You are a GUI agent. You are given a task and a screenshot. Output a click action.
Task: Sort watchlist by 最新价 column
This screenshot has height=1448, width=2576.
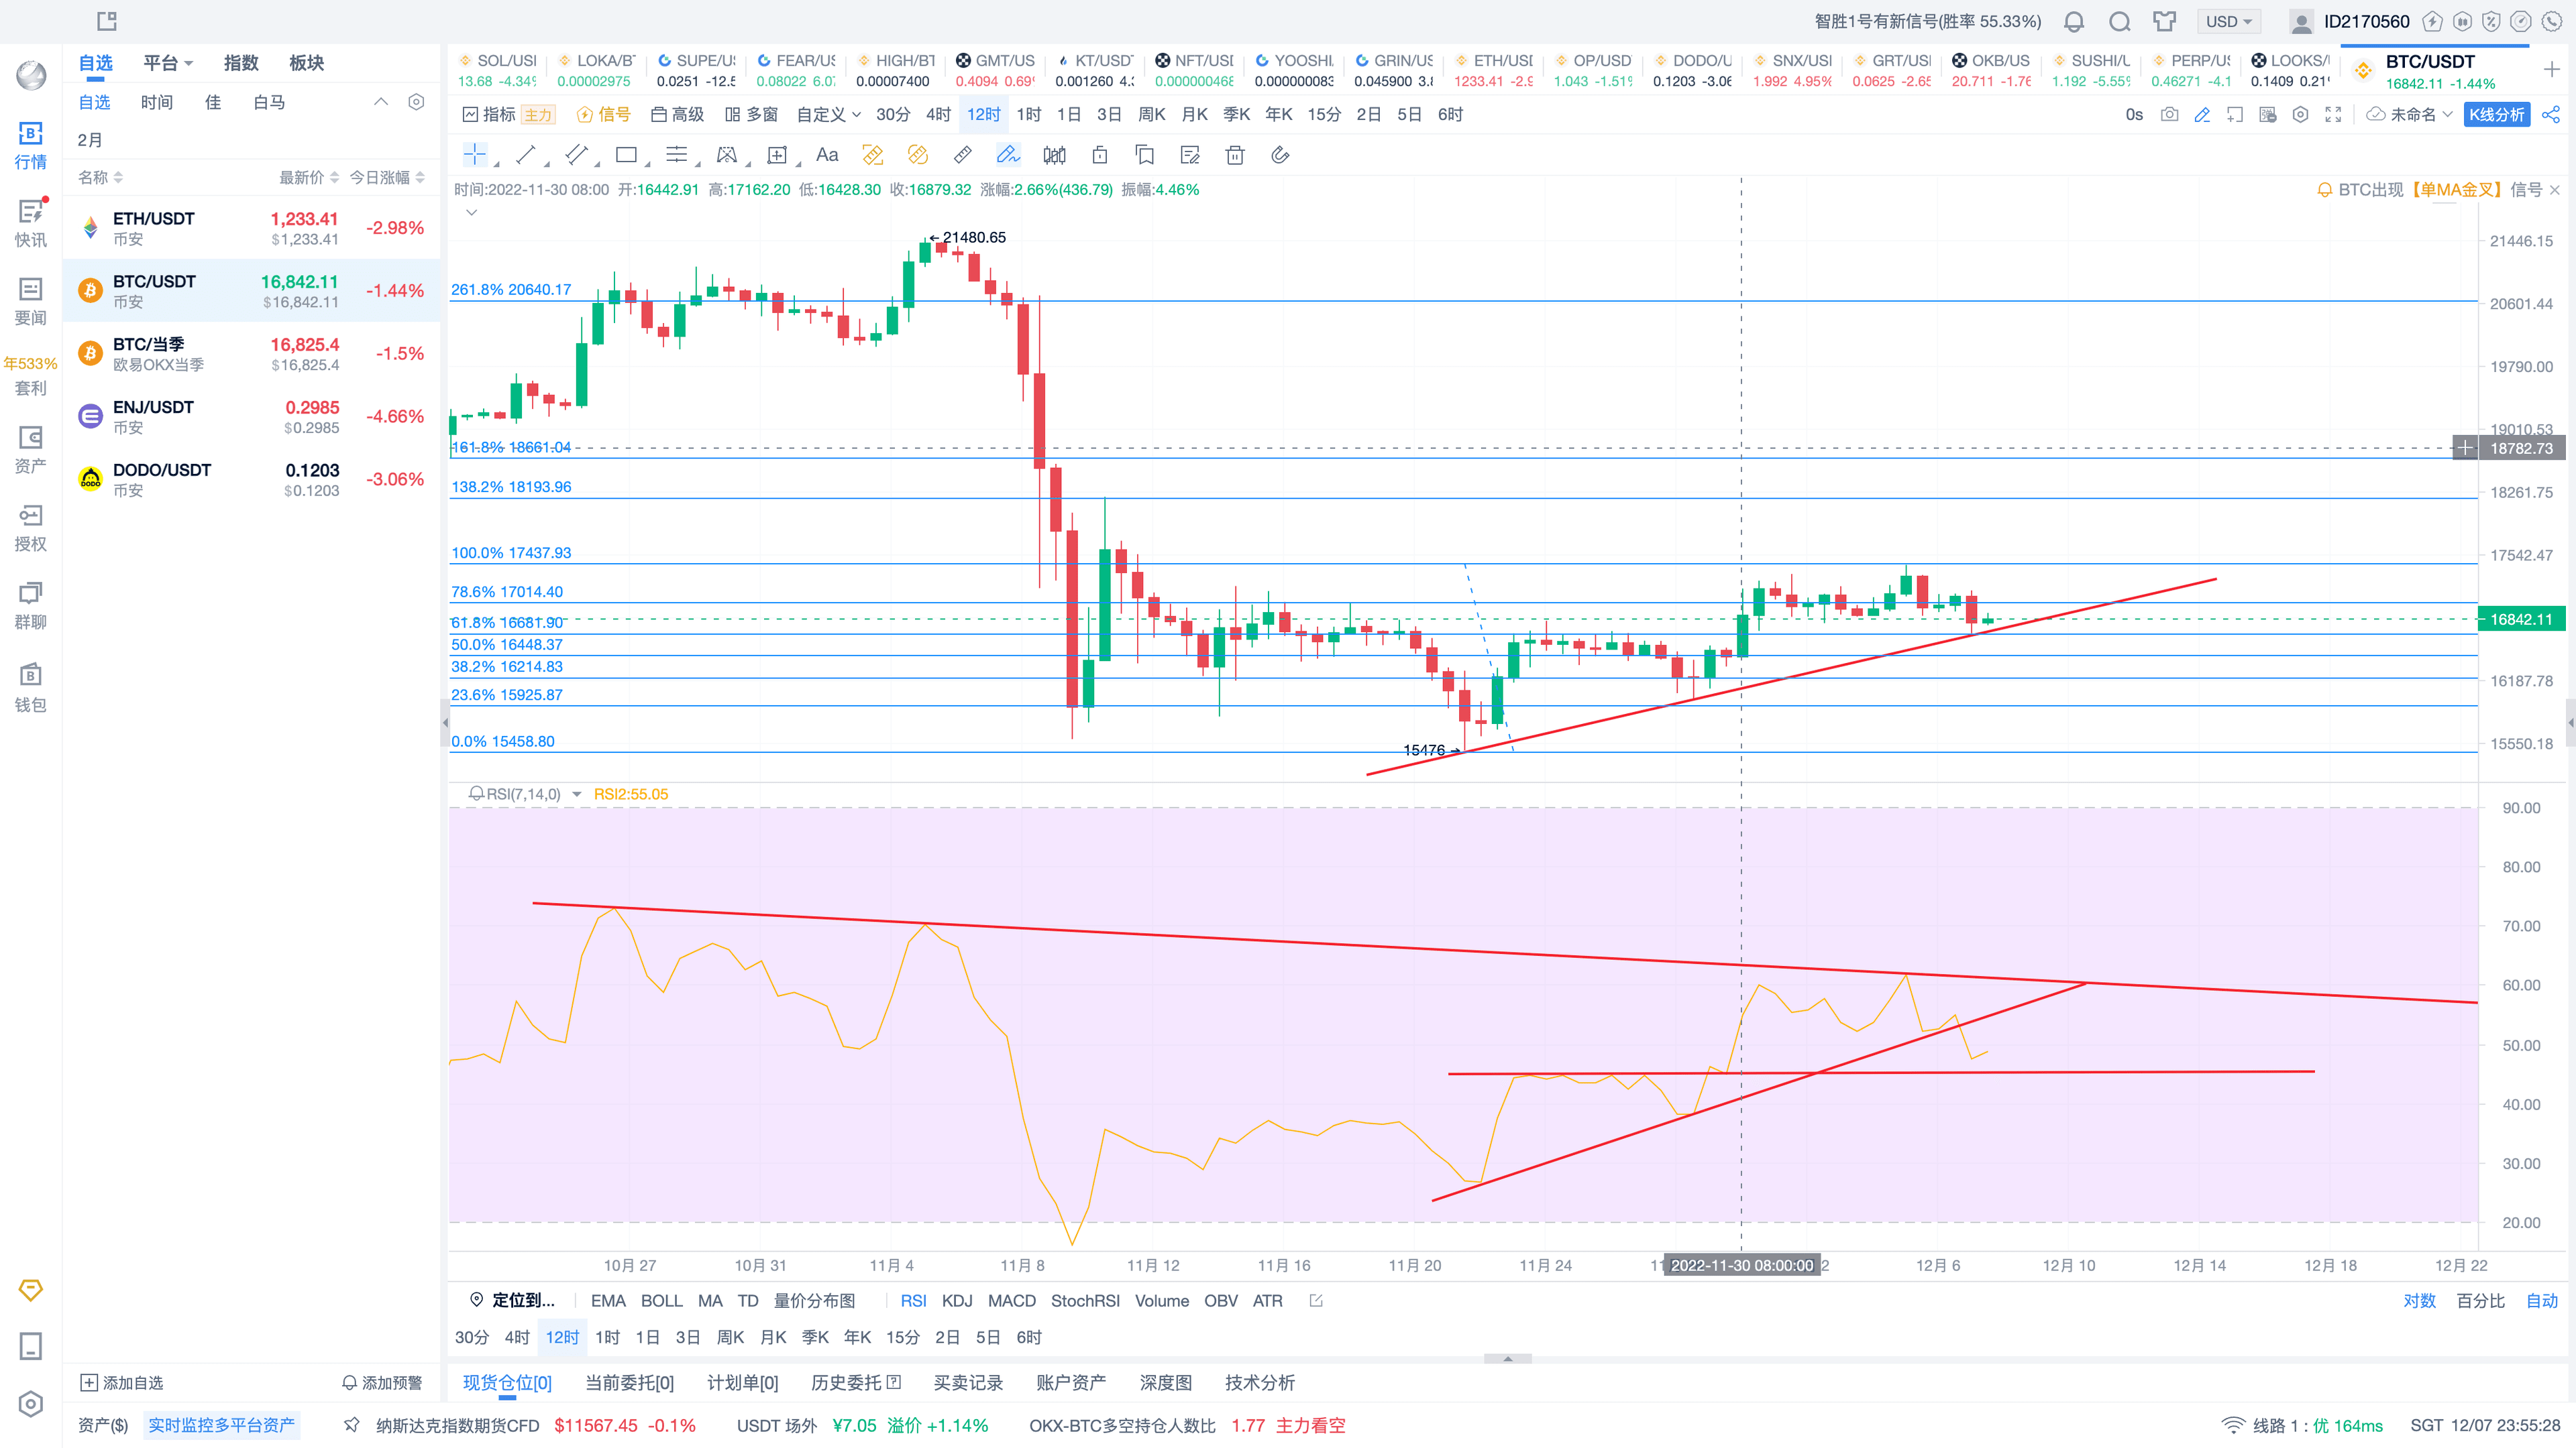(x=309, y=177)
